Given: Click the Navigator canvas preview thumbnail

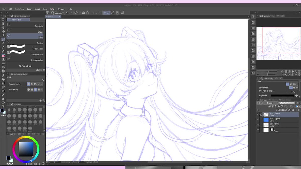Looking at the screenshot, I should click(278, 43).
